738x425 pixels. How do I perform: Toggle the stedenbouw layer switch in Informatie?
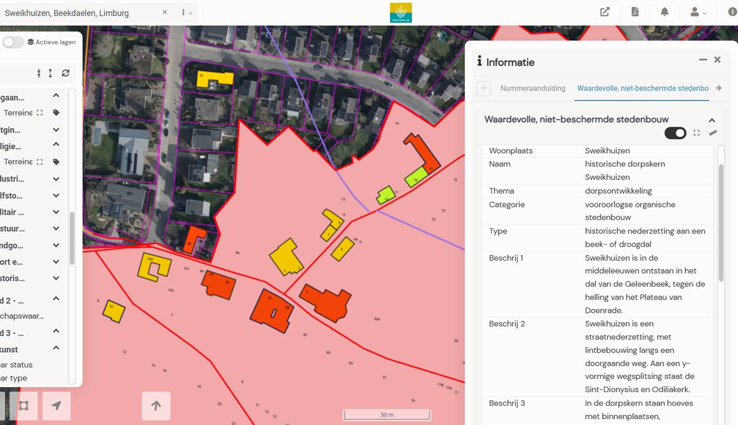(x=675, y=133)
